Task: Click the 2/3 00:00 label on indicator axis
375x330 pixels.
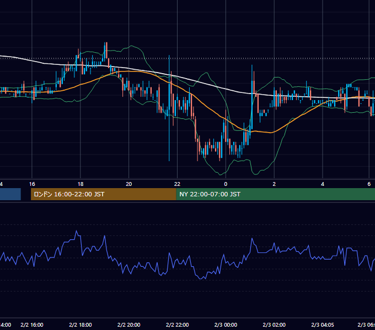Action: point(226,324)
